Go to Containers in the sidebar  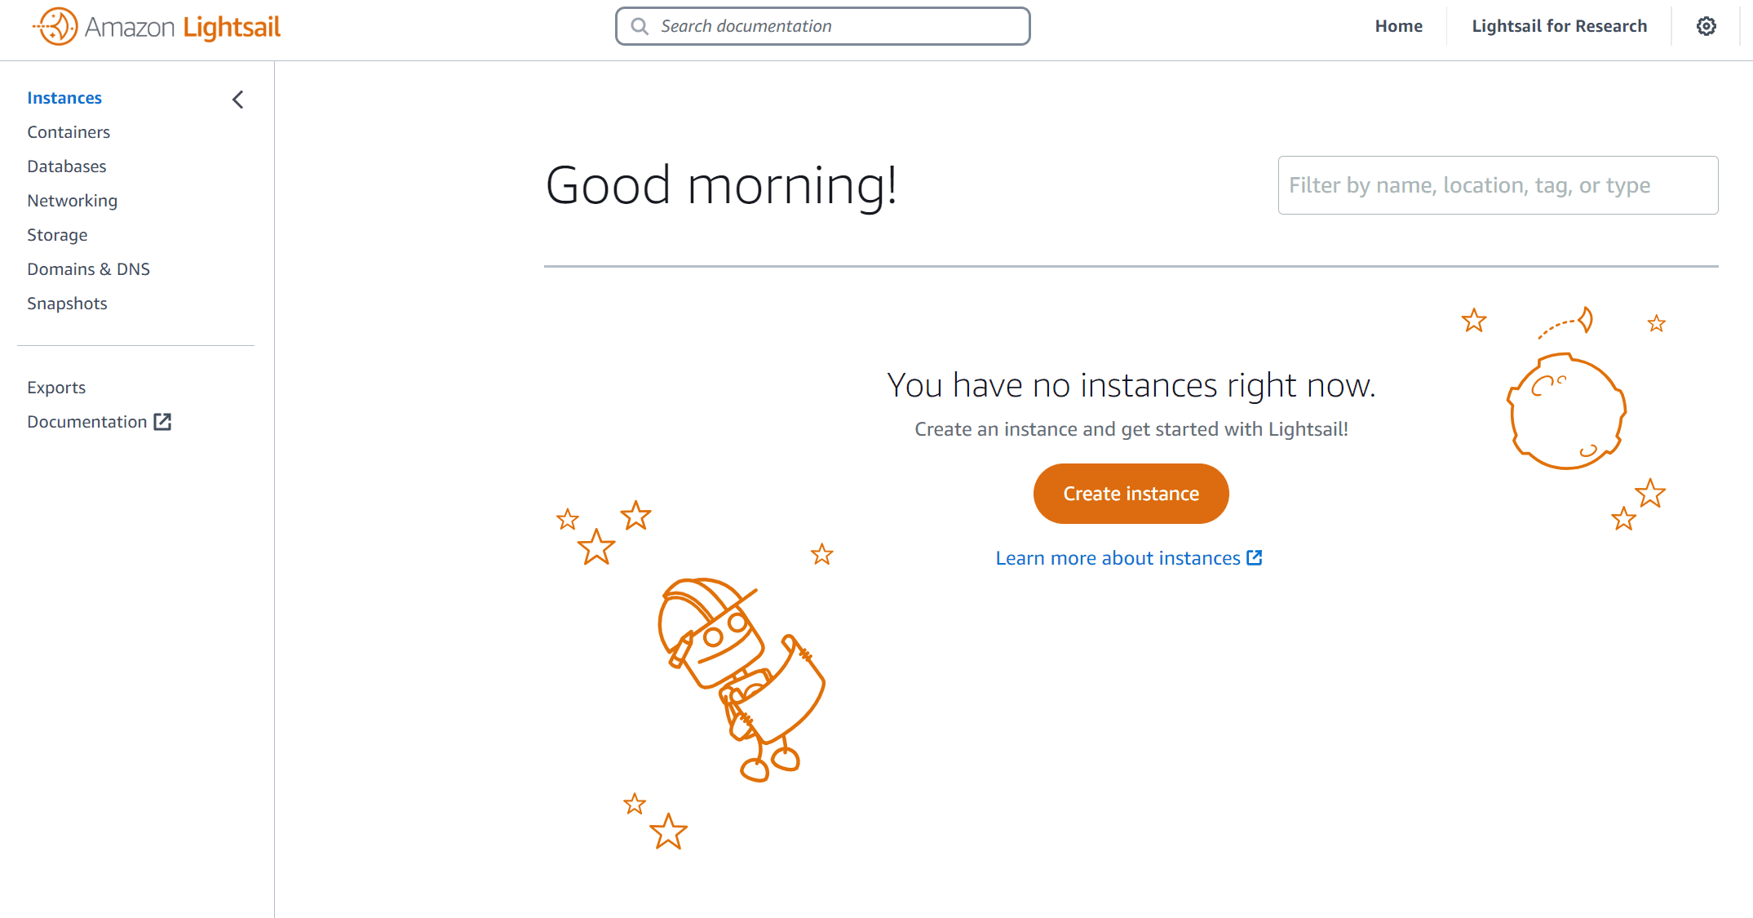tap(69, 132)
